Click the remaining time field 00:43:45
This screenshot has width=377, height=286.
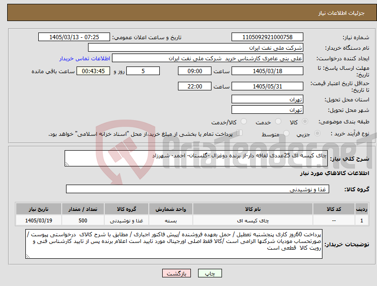(x=93, y=71)
